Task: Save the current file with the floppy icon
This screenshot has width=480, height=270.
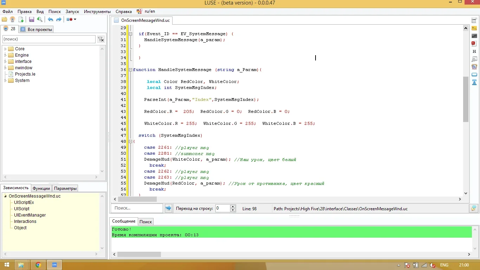Action: pos(31,19)
